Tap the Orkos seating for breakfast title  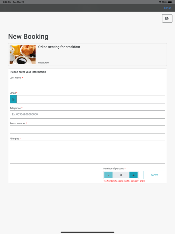(x=59, y=47)
